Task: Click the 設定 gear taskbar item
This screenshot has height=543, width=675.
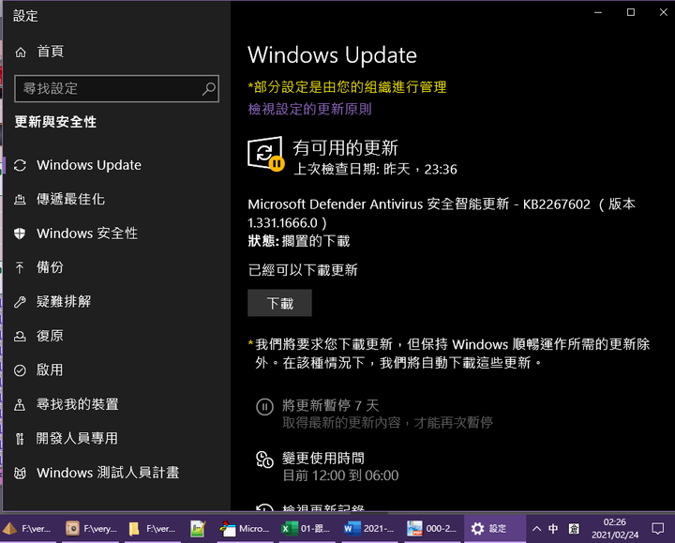Action: 495,528
